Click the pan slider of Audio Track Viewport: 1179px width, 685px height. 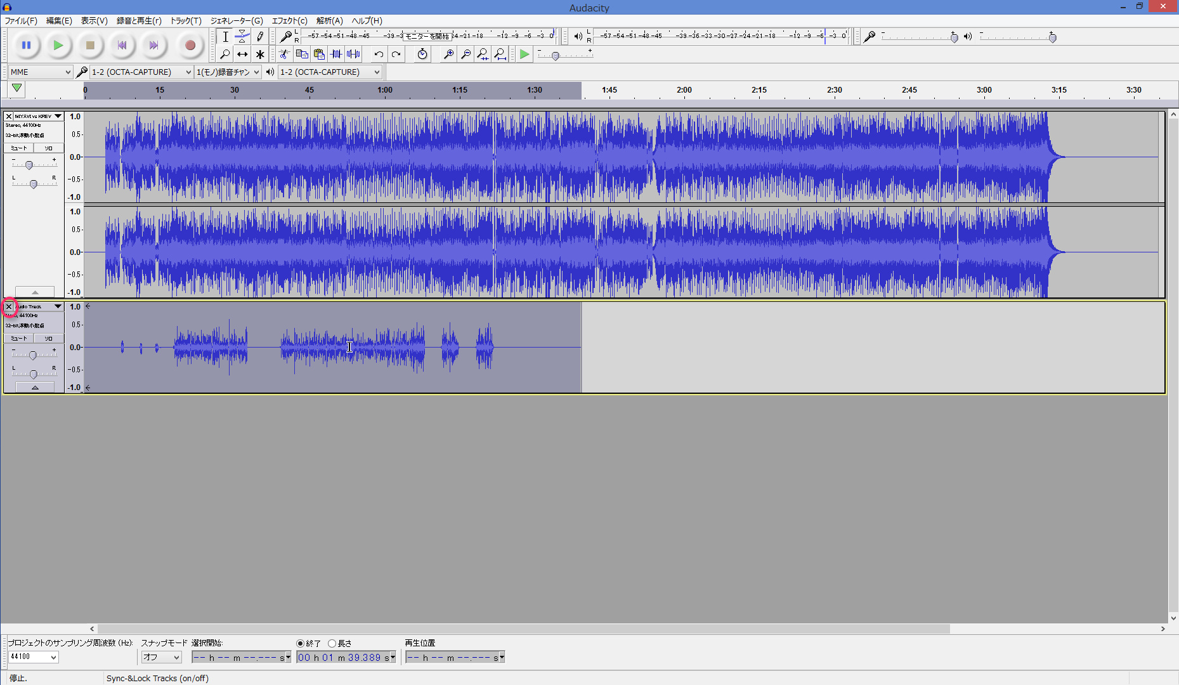(34, 374)
